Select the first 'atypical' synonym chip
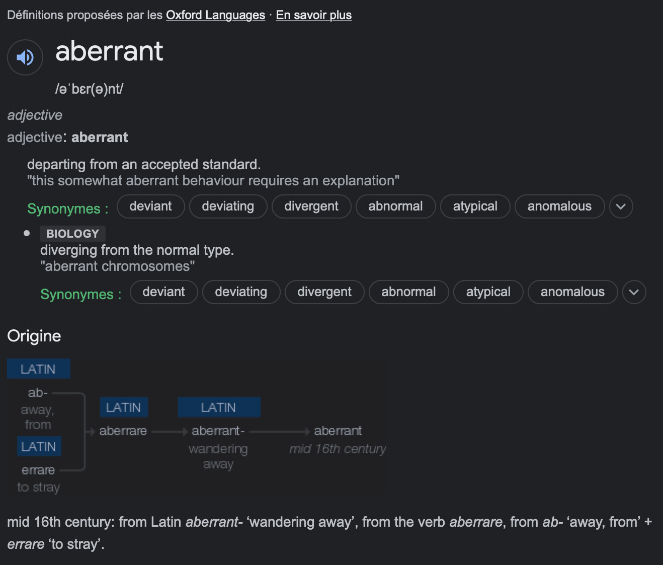 click(475, 206)
